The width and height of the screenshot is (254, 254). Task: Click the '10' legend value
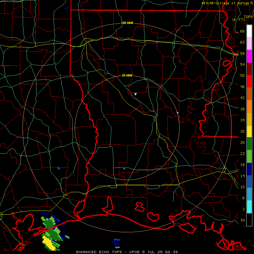tap(242, 187)
